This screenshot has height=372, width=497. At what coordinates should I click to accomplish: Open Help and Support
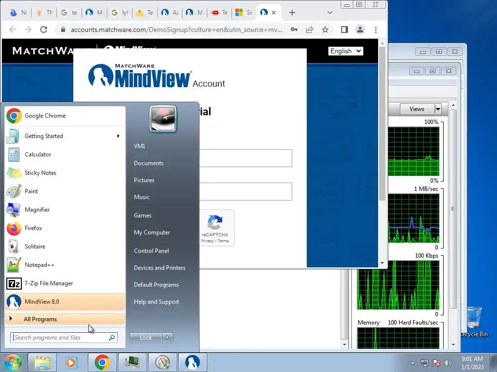[156, 302]
